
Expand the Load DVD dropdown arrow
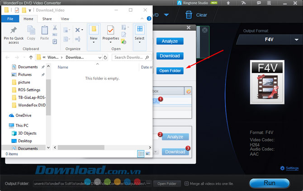click(166, 15)
